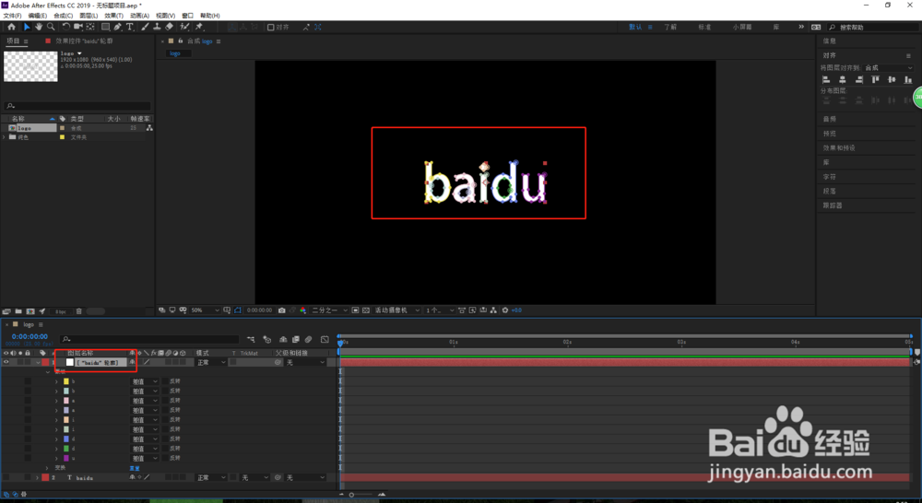Open the 活动摄像机 camera view dropdown
Screen dimensions: 922x503
397,310
